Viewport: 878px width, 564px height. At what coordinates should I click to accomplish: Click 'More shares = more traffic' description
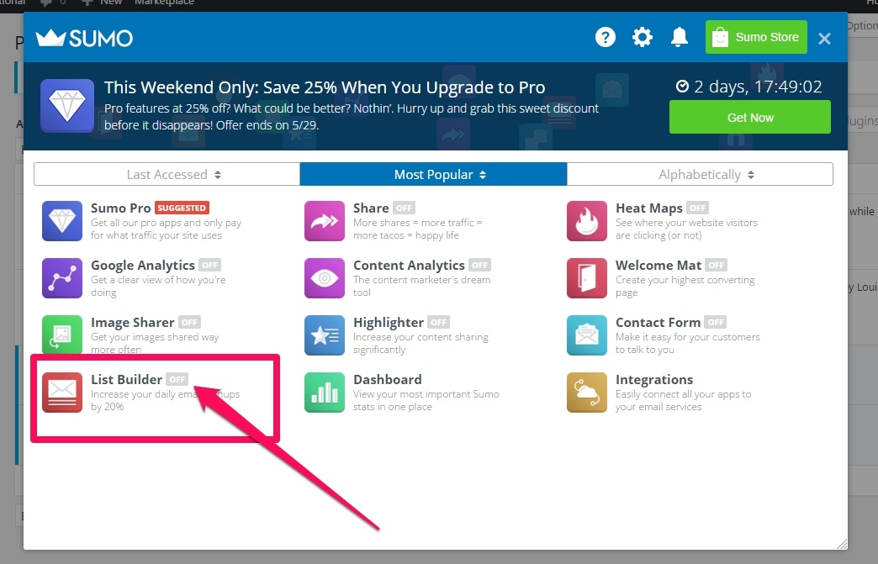(x=418, y=229)
